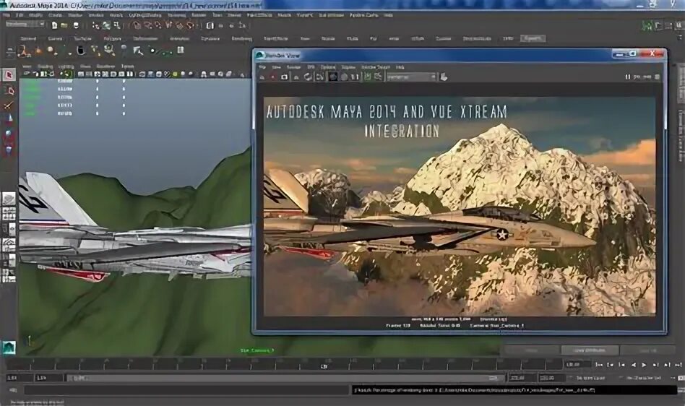
Task: Click Refresh IPR icon in Render View
Action: 308,77
